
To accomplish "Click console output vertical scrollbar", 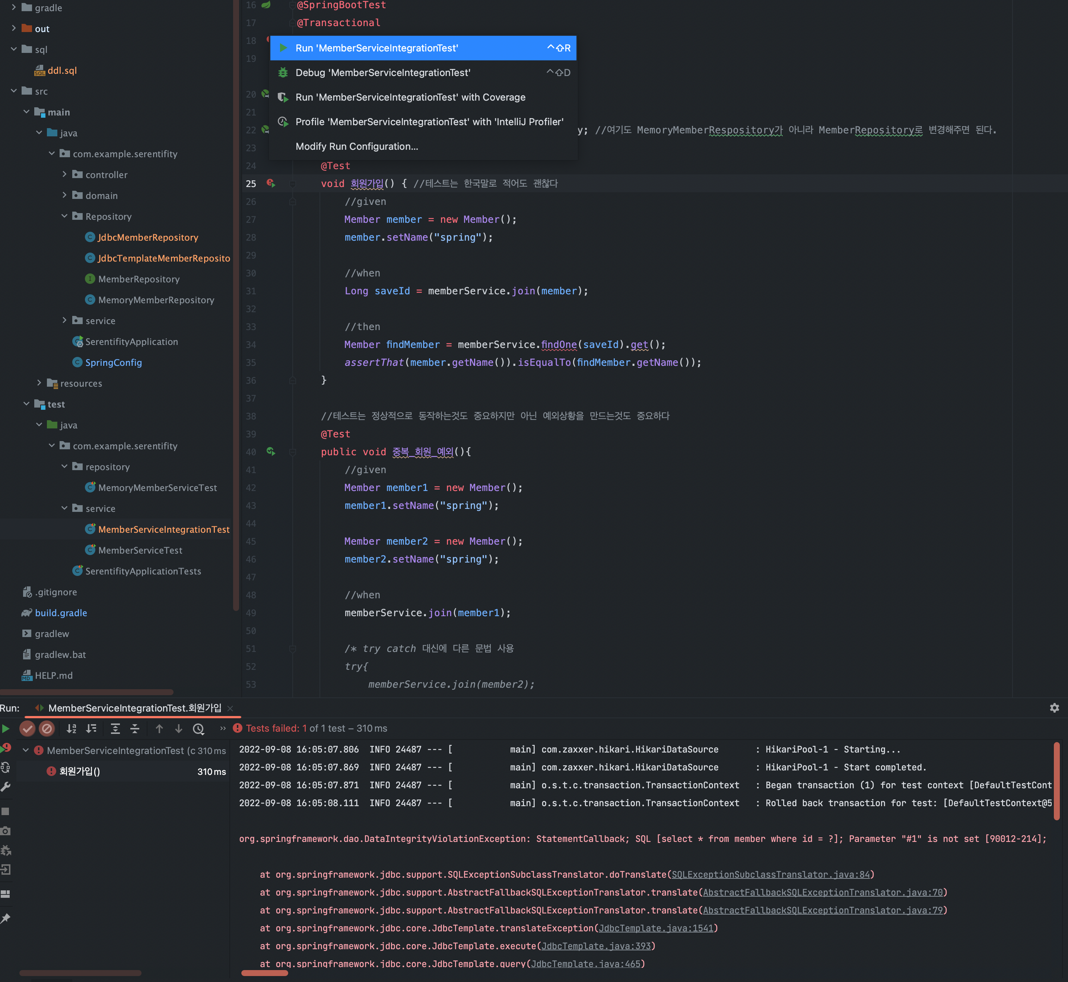I will point(1056,781).
